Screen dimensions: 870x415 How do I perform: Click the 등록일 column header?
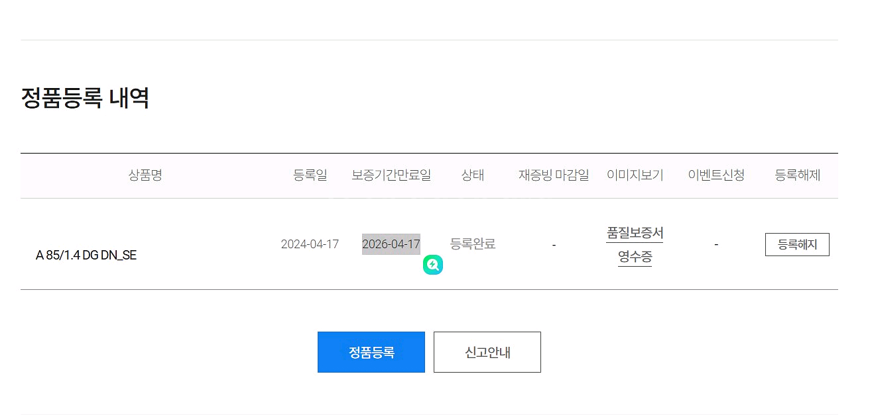coord(310,175)
